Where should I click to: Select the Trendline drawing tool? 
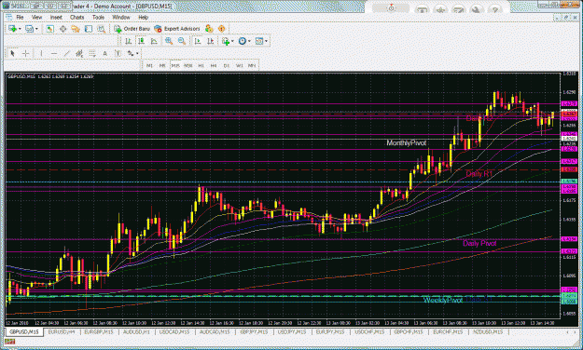point(66,53)
